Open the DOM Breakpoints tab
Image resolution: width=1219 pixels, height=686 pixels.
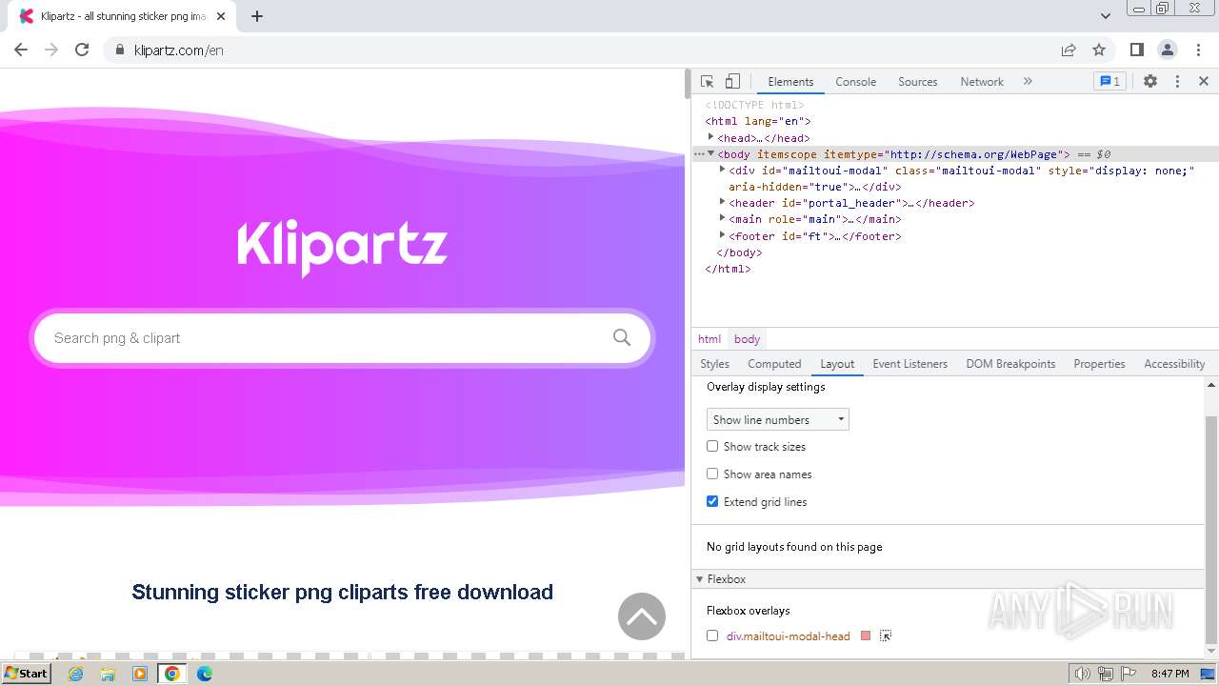[x=1010, y=364]
